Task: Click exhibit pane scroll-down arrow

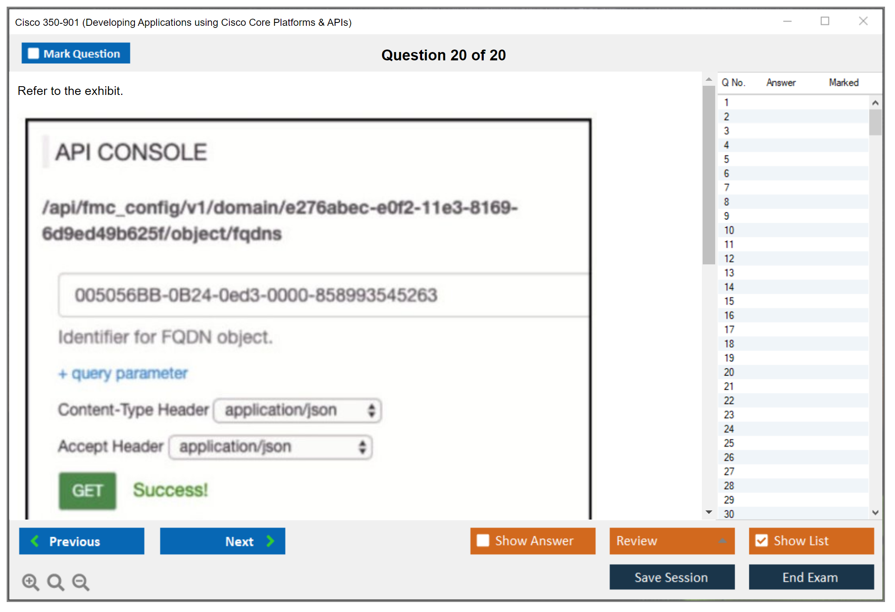Action: [709, 512]
